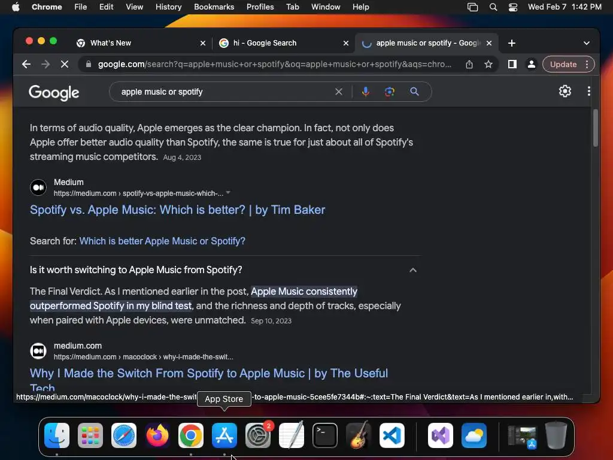Viewport: 613px width, 460px height.
Task: Open Spotify vs. Apple Music: Which is better link
Action: (x=177, y=210)
